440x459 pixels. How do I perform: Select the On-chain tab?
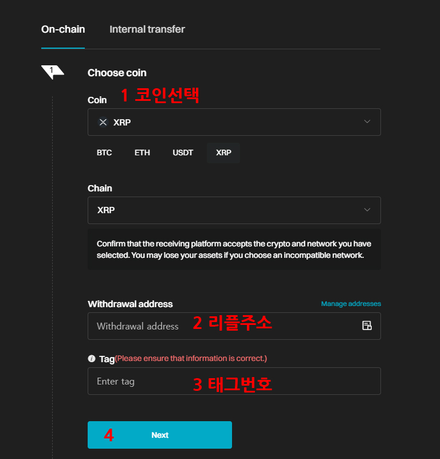63,29
